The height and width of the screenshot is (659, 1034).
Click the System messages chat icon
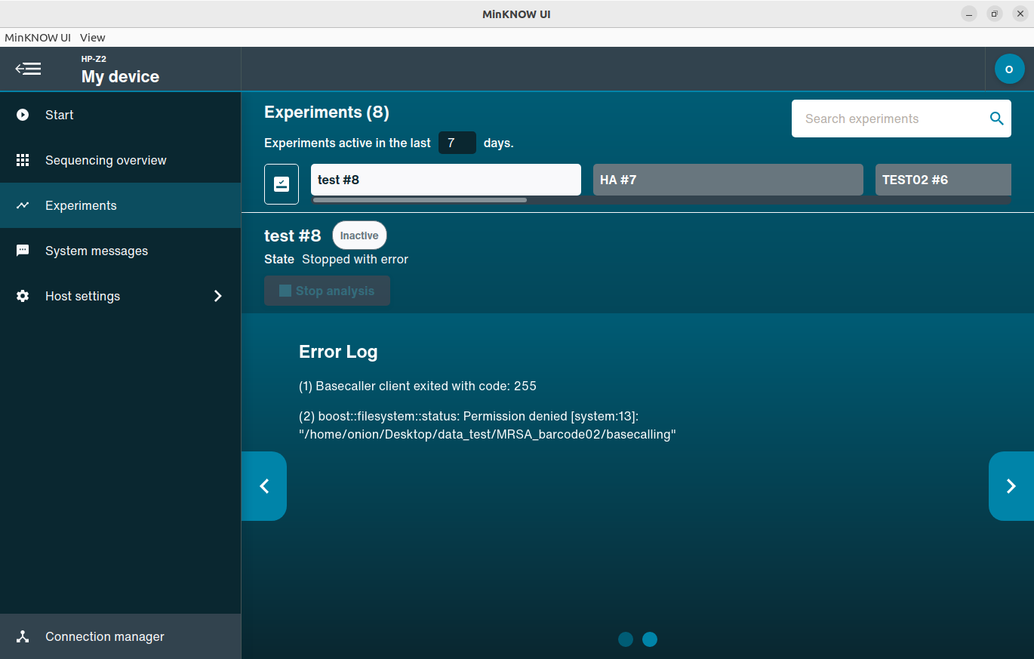[23, 251]
